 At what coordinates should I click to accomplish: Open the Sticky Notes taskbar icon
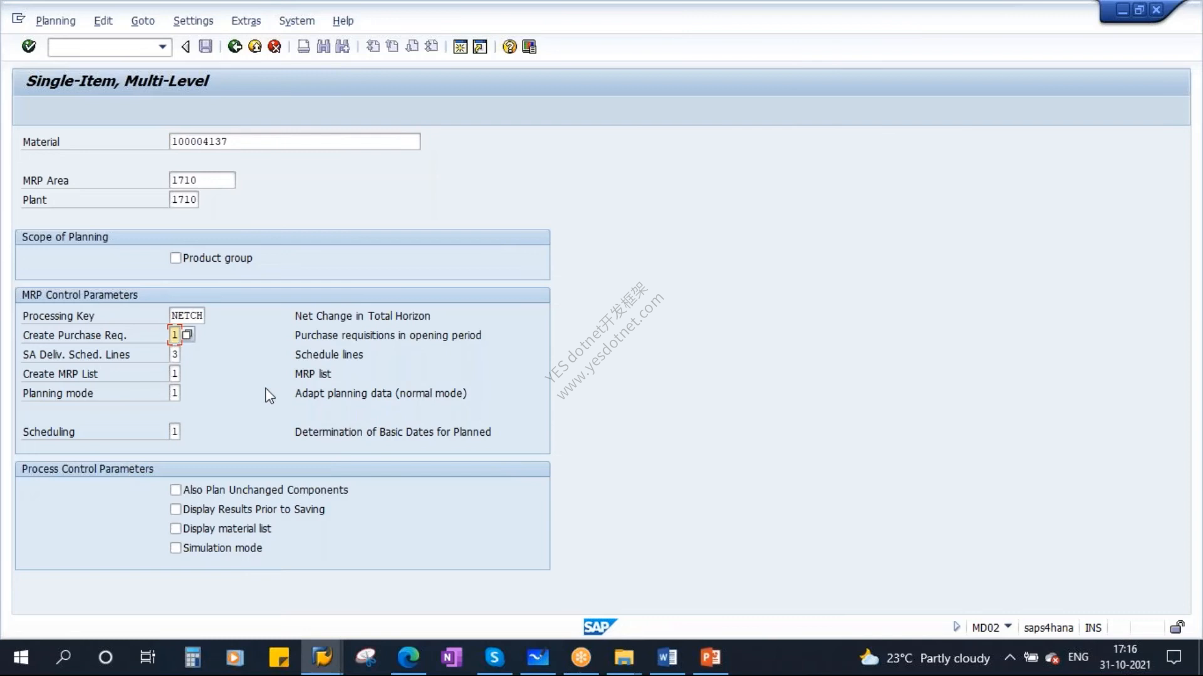click(x=279, y=657)
